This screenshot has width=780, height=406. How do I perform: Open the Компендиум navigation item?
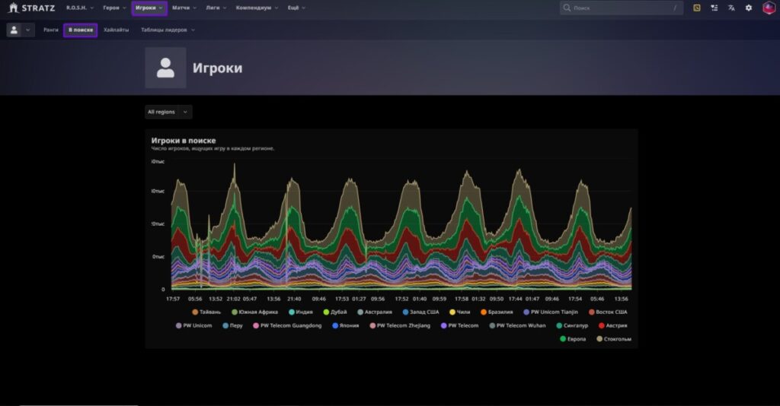[257, 8]
